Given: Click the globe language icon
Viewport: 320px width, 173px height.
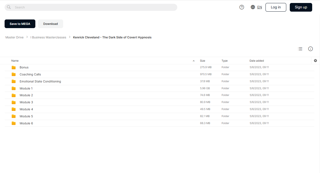Looking at the screenshot, I should pos(253,7).
